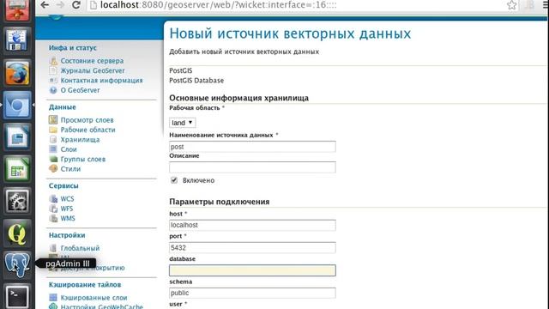Click the Глобальный settings icon
The image size is (549, 309).
click(53, 248)
